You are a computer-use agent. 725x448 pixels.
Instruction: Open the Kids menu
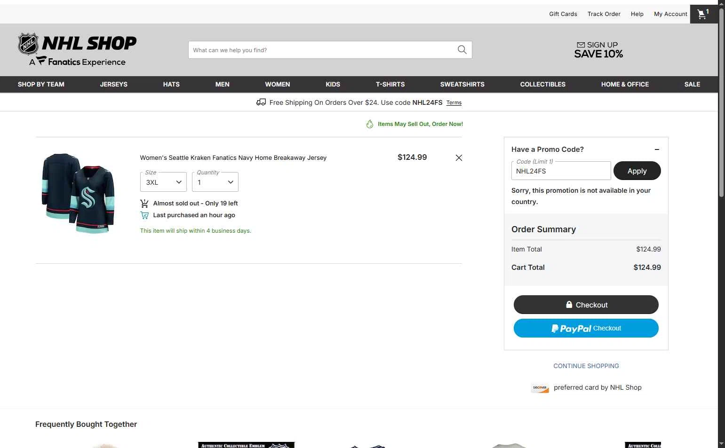point(333,84)
